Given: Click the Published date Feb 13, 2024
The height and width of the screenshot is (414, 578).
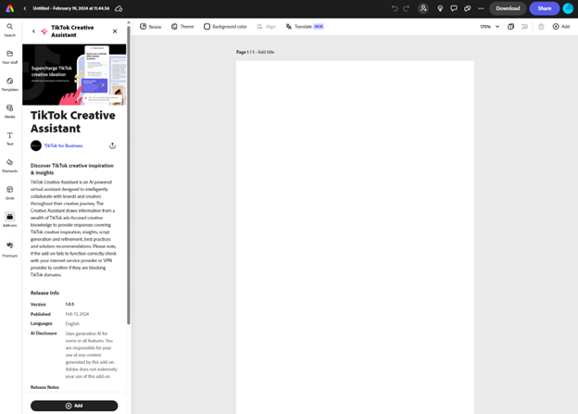Looking at the screenshot, I should 77,314.
